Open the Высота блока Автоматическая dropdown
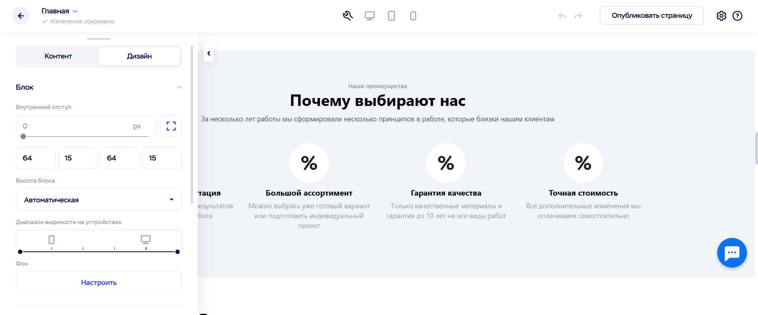Viewport: 758px width, 315px height. (99, 200)
